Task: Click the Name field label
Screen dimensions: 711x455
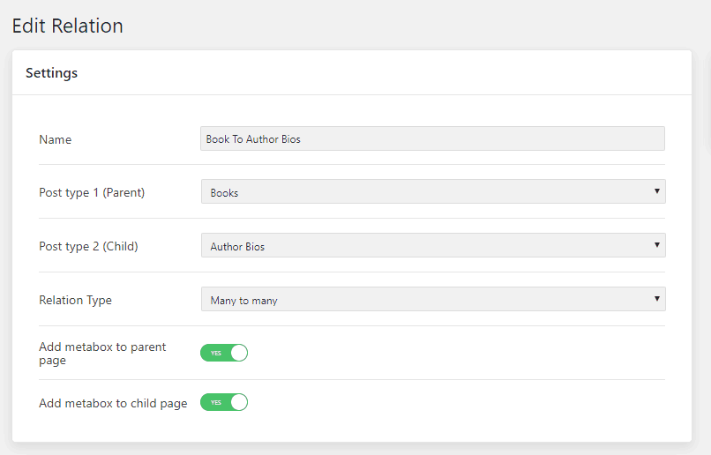Action: pyautogui.click(x=56, y=139)
